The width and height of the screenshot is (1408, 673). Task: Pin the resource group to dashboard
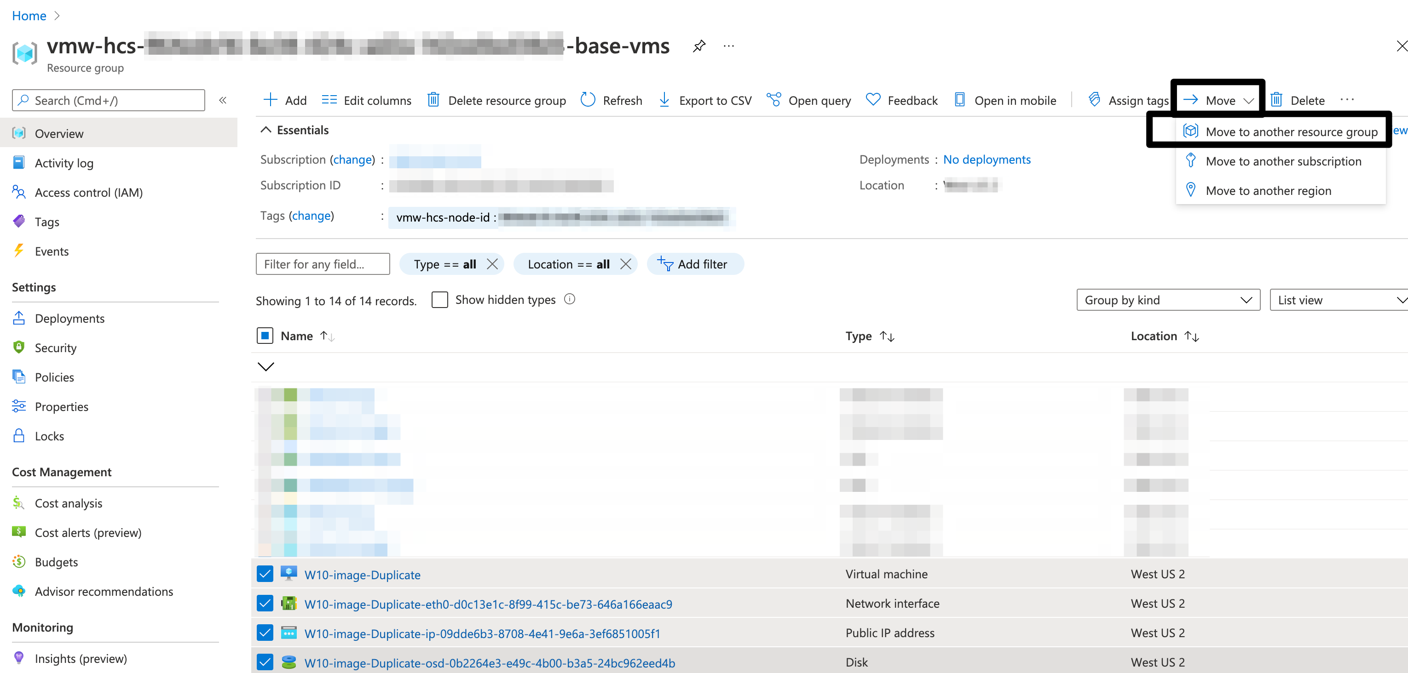pyautogui.click(x=698, y=46)
